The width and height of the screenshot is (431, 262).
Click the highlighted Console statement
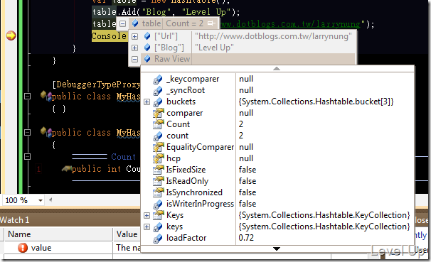109,36
